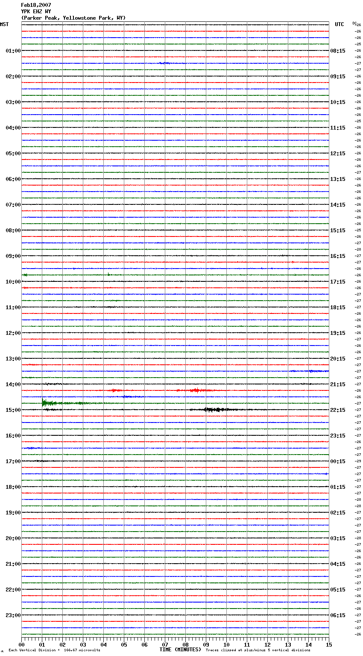This screenshot has width=363, height=656.
Task: Click the small blue burst on the 01:30 trace
Action: [x=166, y=63]
